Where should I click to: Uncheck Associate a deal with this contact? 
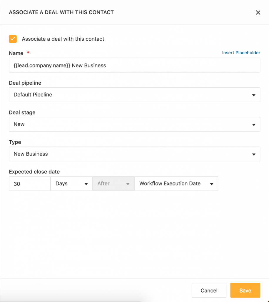tap(13, 39)
